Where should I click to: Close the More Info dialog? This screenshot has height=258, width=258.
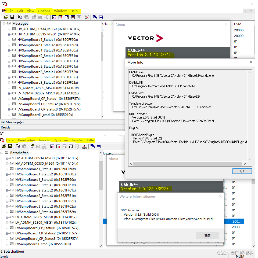click(251, 62)
